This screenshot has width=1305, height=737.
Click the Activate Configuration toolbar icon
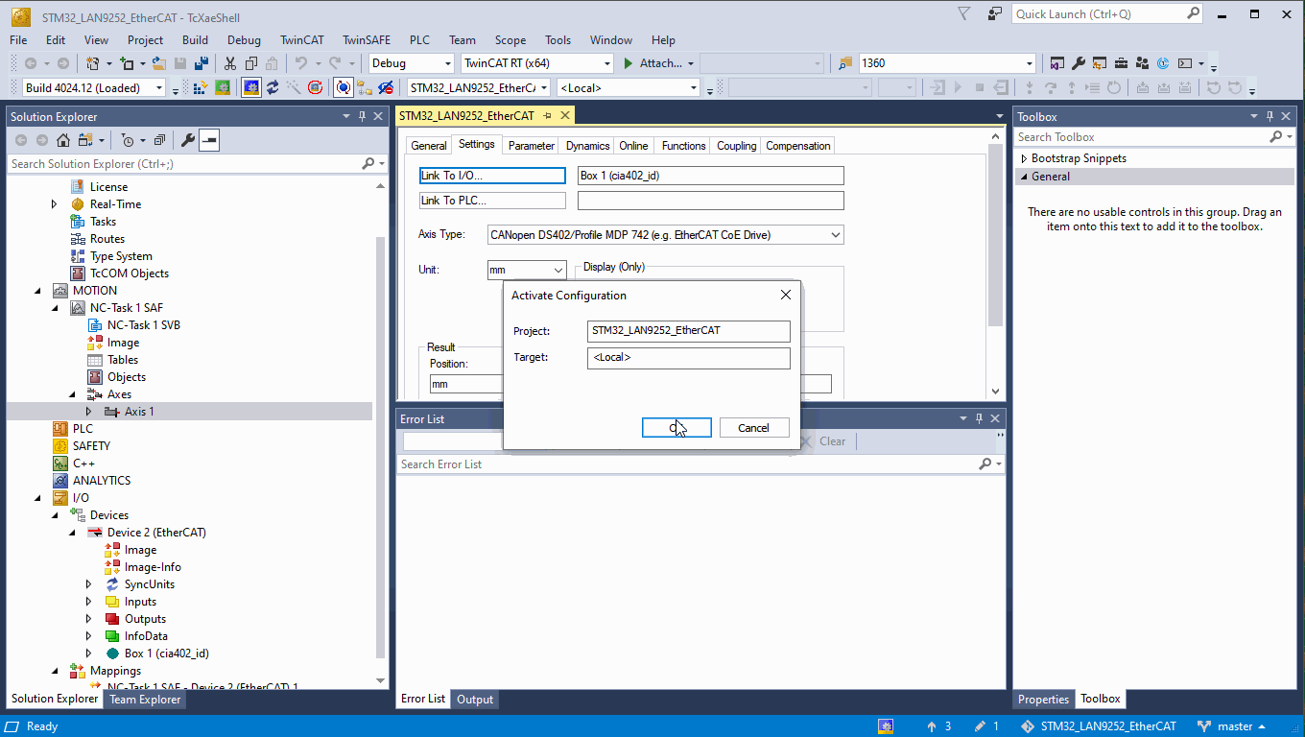tap(200, 88)
